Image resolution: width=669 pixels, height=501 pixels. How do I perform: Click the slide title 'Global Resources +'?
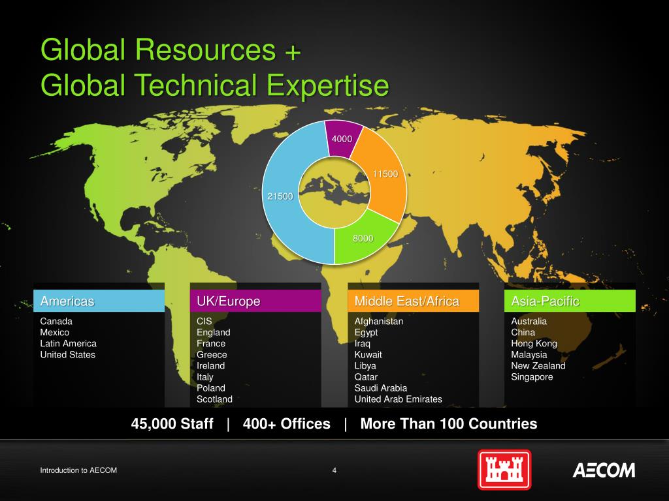coord(171,50)
